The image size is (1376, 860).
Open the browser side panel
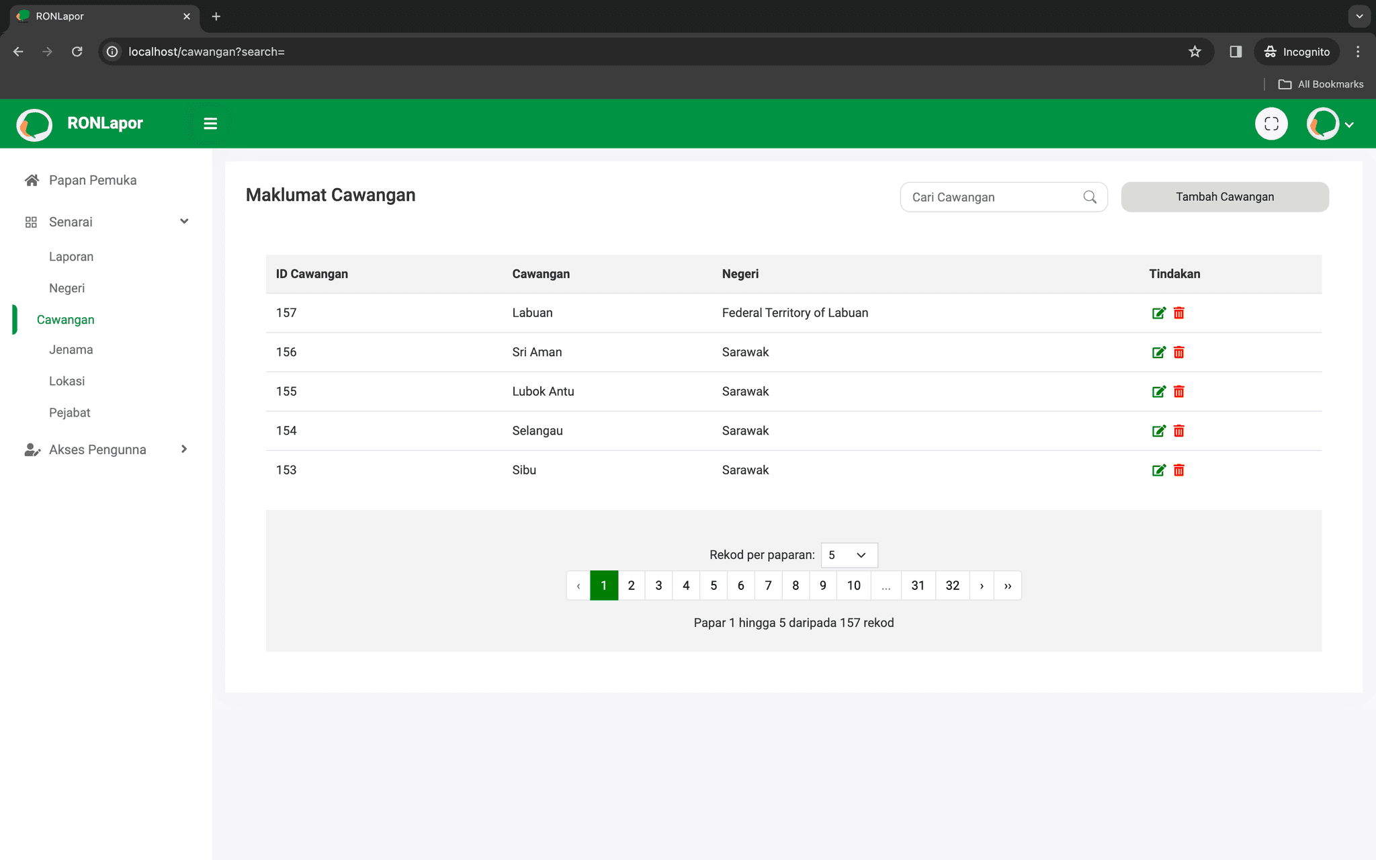click(1236, 52)
